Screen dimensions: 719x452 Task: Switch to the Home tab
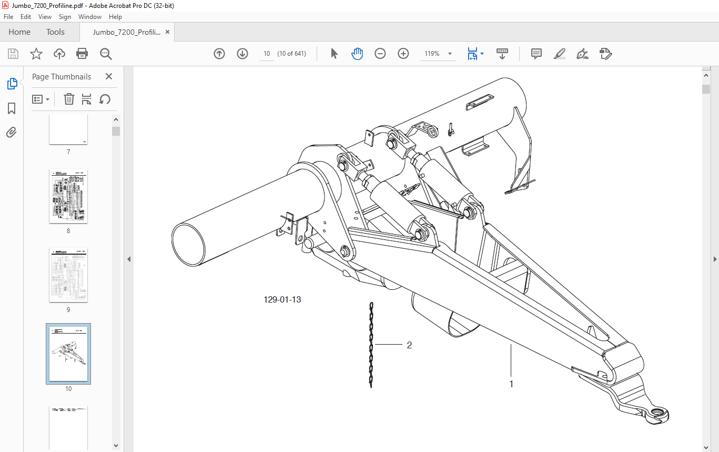tap(19, 32)
